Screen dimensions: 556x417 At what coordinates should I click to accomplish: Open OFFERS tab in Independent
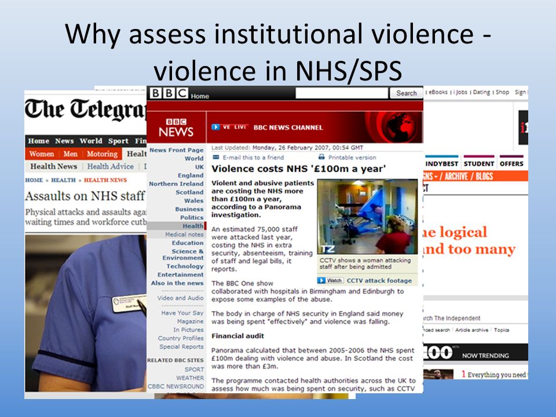click(x=511, y=163)
